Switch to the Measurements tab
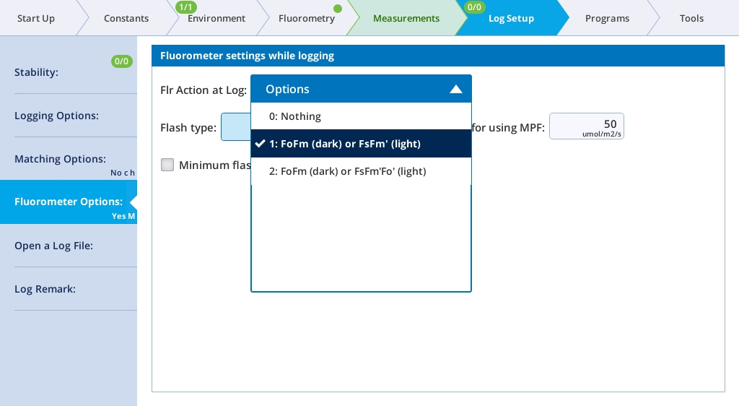 pyautogui.click(x=406, y=18)
